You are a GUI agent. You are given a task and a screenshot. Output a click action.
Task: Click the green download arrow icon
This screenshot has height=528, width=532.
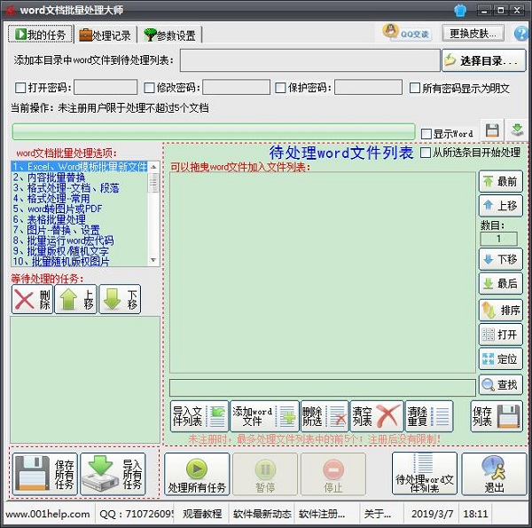(x=517, y=131)
